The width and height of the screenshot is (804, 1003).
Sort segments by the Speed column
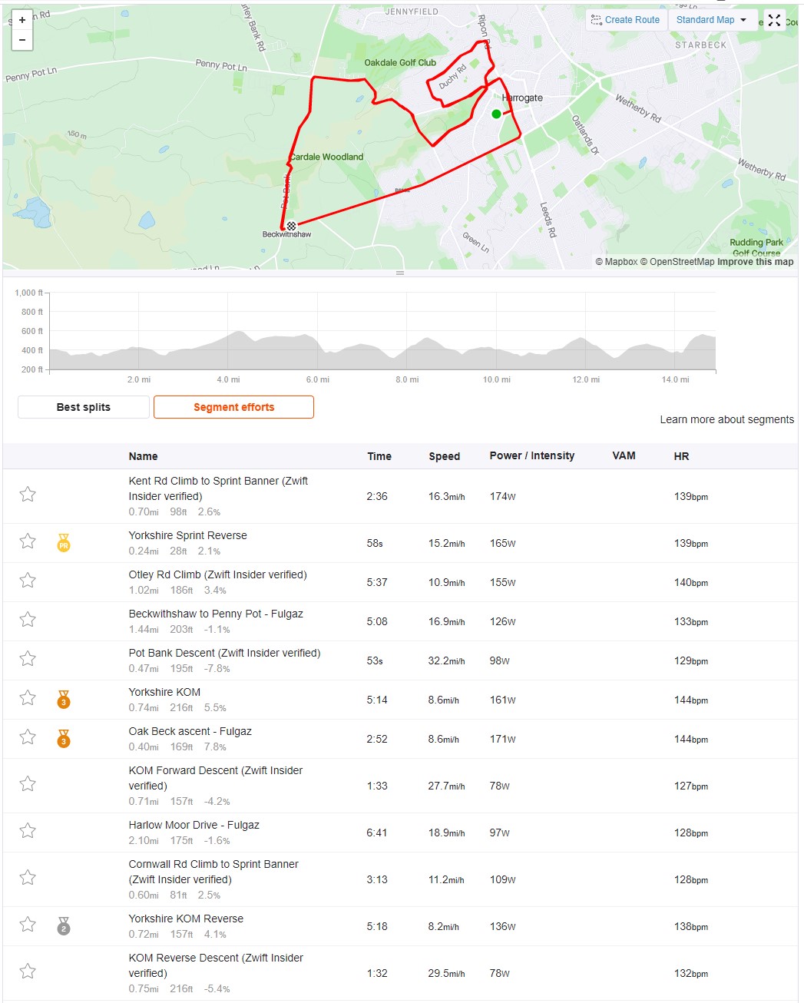point(445,456)
